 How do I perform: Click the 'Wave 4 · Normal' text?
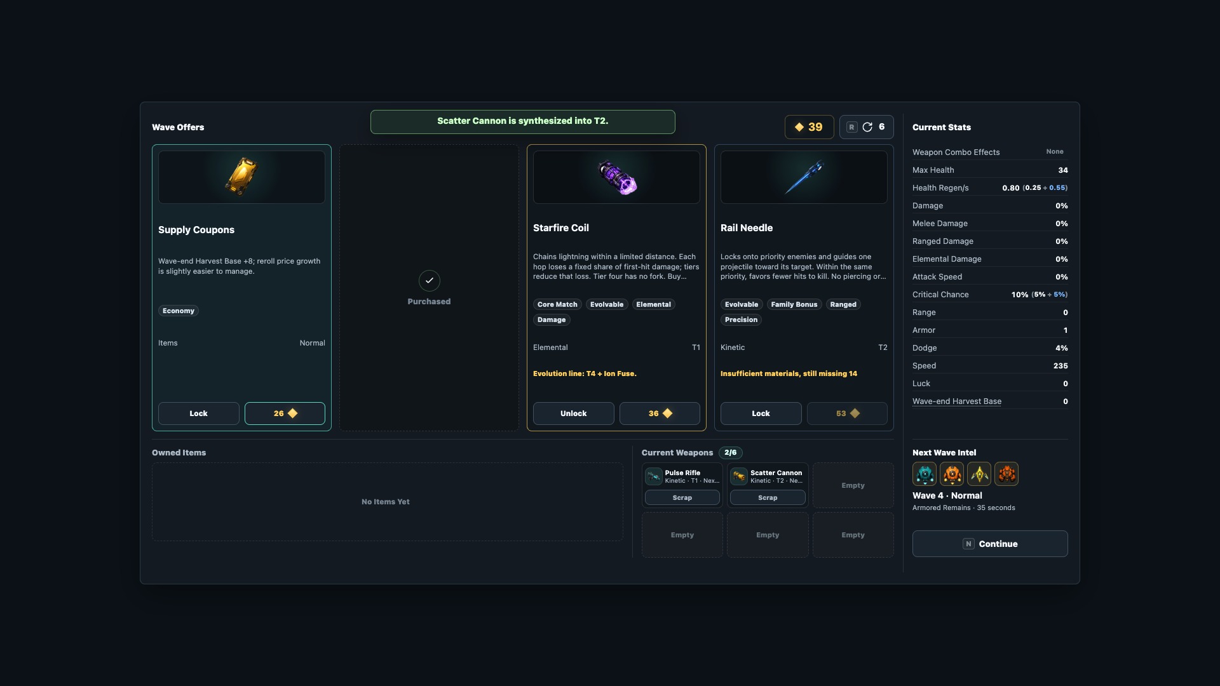[947, 495]
